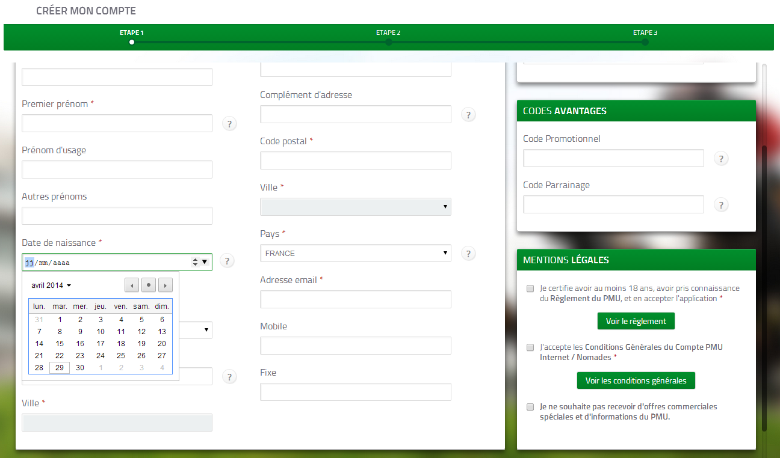The width and height of the screenshot is (780, 458).
Task: Accept the Conditions Générales checkbox
Action: pos(530,347)
